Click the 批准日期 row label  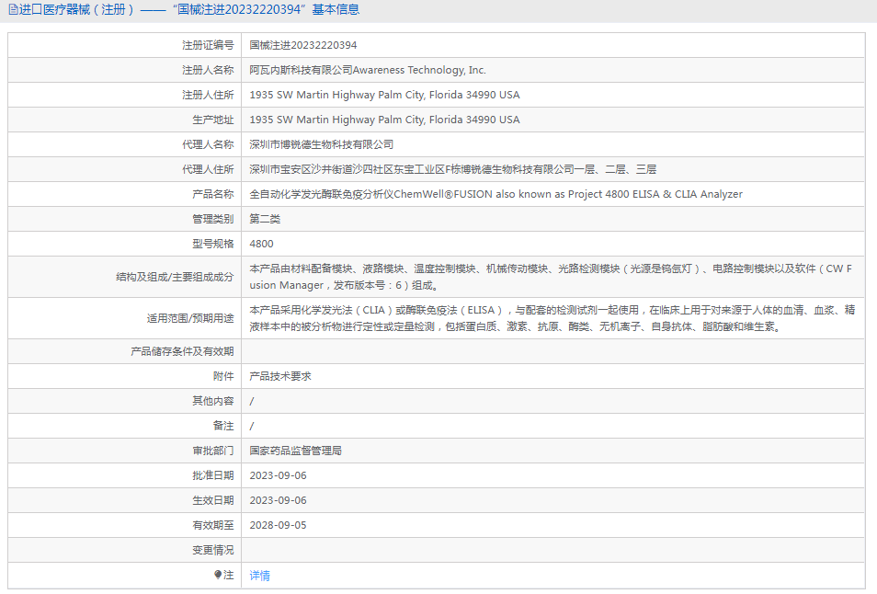pyautogui.click(x=213, y=475)
